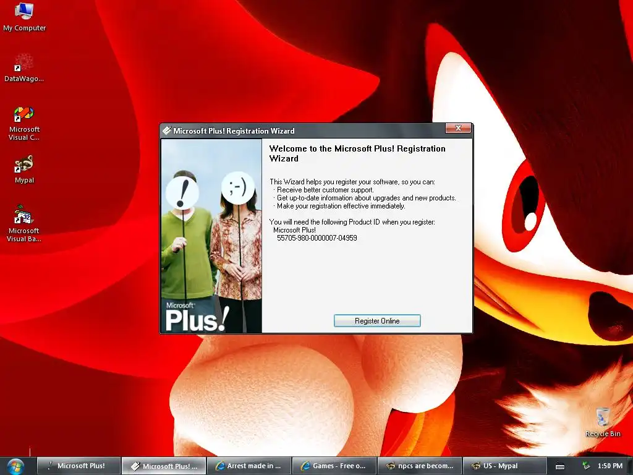Switch to Arrest made in ... taskbar window
The image size is (633, 475).
(249, 466)
